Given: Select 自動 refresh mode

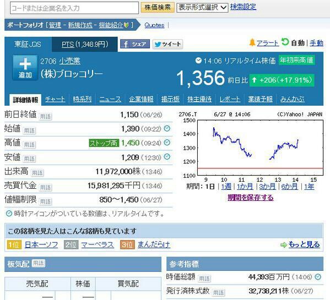Looking at the screenshot, I should click(x=297, y=43).
